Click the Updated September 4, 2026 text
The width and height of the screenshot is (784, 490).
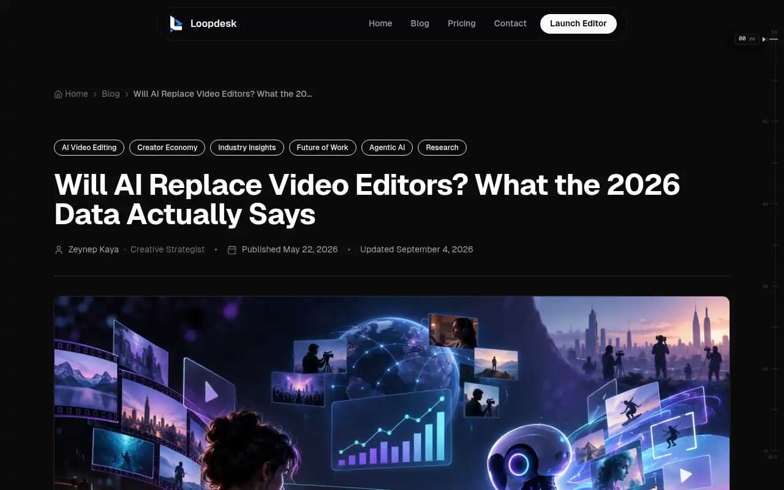coord(417,249)
